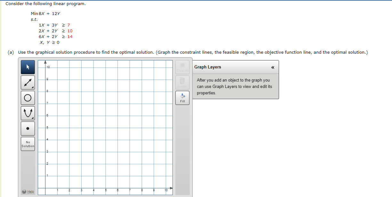
Task: Collapse the Graph Layers panel with the chevron
Action: (x=273, y=67)
